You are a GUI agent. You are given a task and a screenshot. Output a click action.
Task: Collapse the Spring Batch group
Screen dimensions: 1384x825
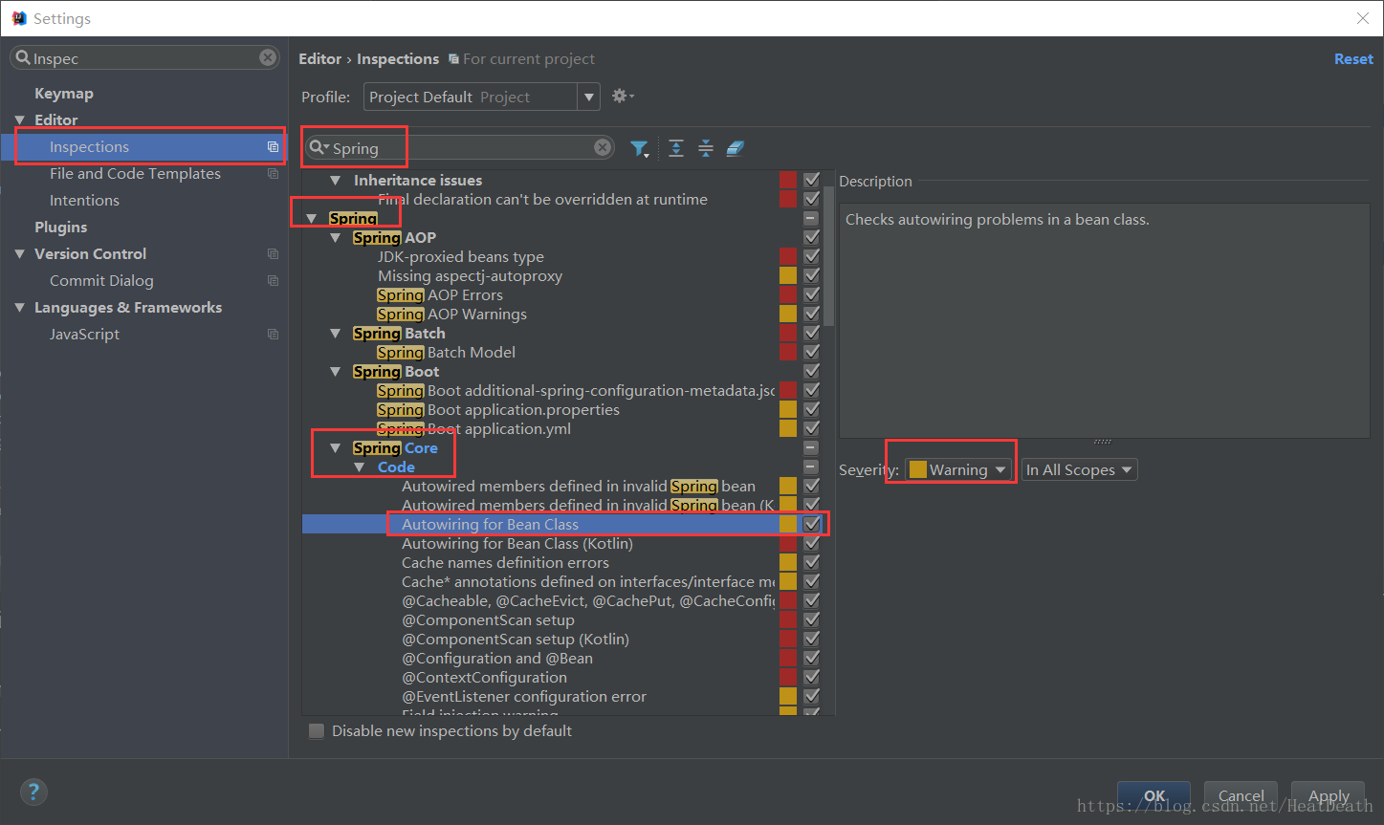click(x=335, y=333)
